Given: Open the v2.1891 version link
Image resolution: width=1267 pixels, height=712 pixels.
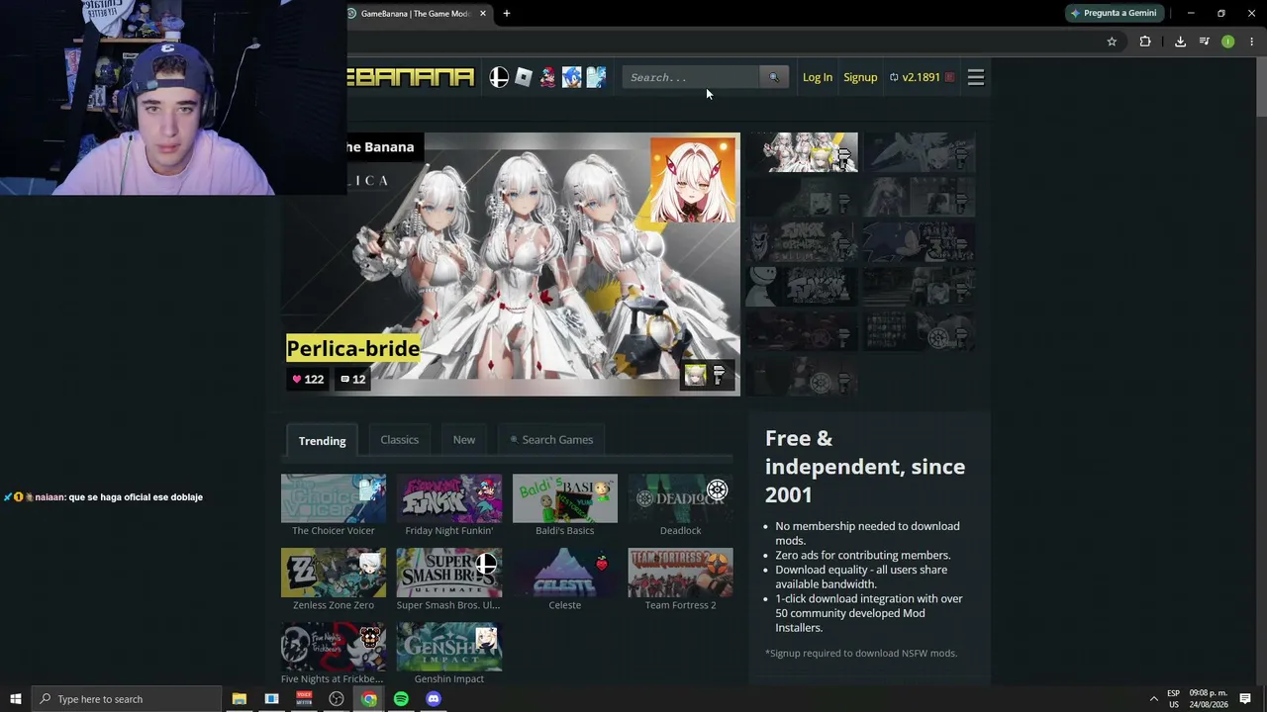Looking at the screenshot, I should (x=922, y=77).
